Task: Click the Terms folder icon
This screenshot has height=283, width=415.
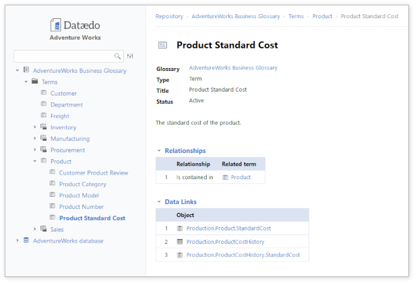Action: (x=35, y=81)
